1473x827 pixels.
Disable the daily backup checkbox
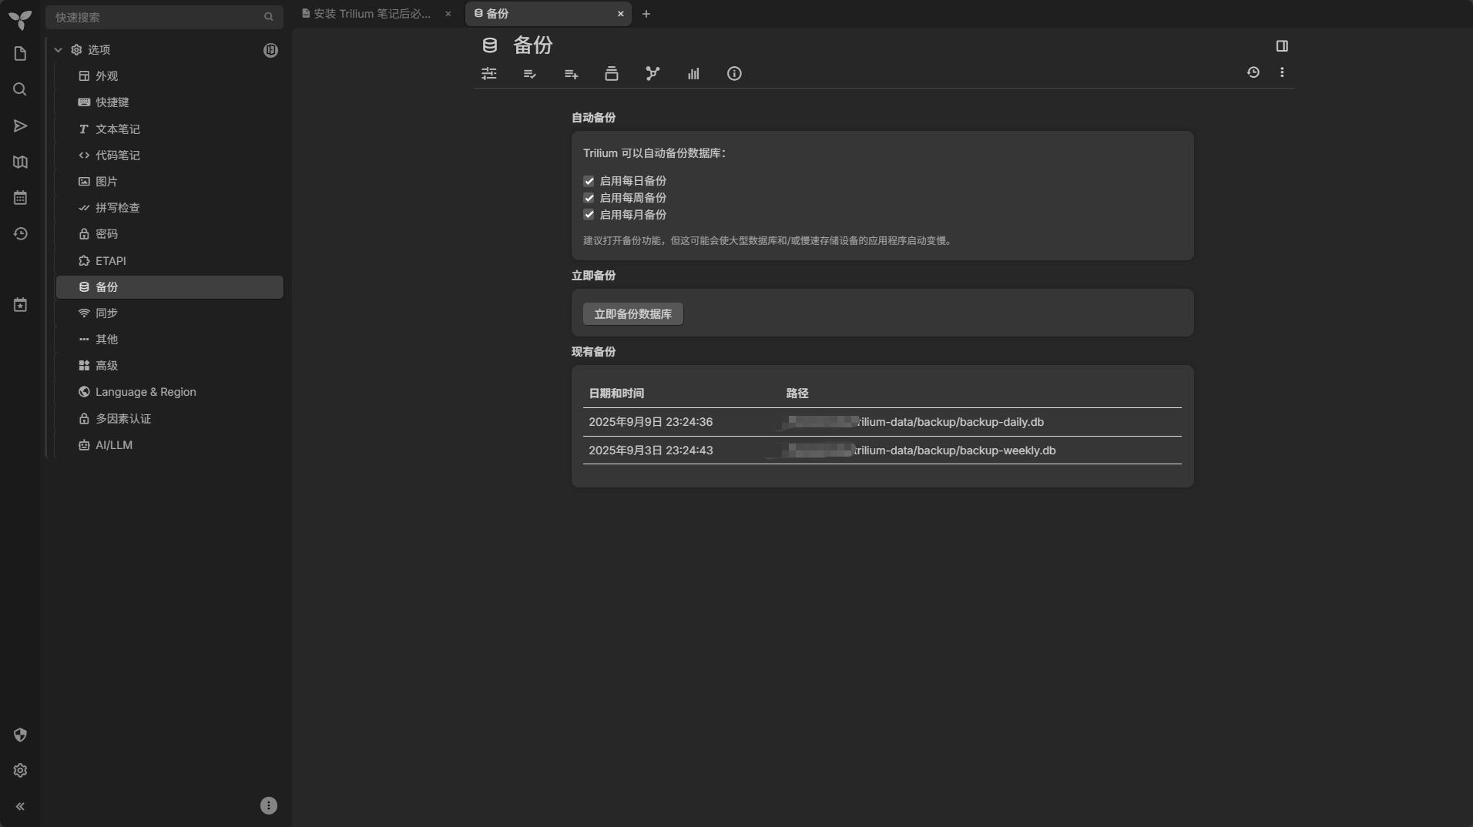pos(589,181)
